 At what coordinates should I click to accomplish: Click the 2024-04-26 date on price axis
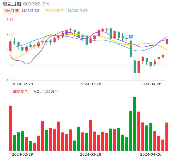[x=151, y=84]
